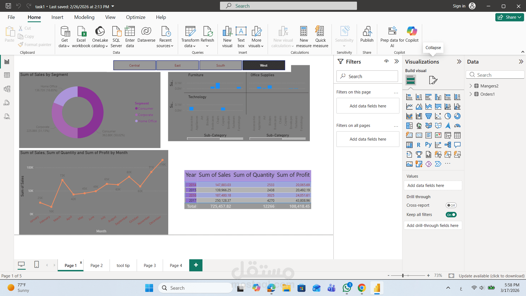This screenshot has width=526, height=296.
Task: Switch to Model view in the sidebar
Action: click(7, 89)
